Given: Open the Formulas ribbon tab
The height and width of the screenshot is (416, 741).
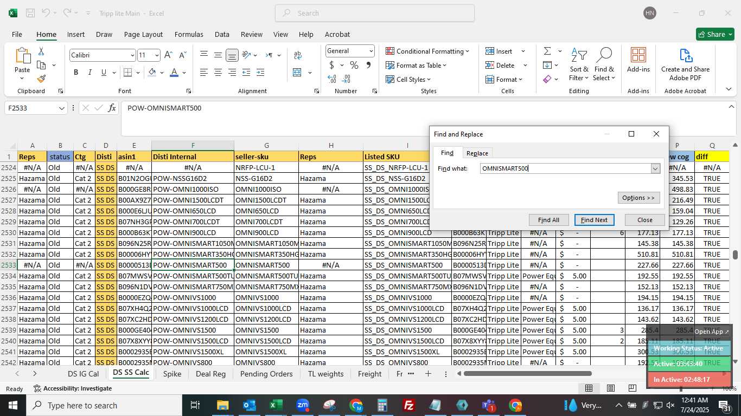Looking at the screenshot, I should click(x=189, y=34).
